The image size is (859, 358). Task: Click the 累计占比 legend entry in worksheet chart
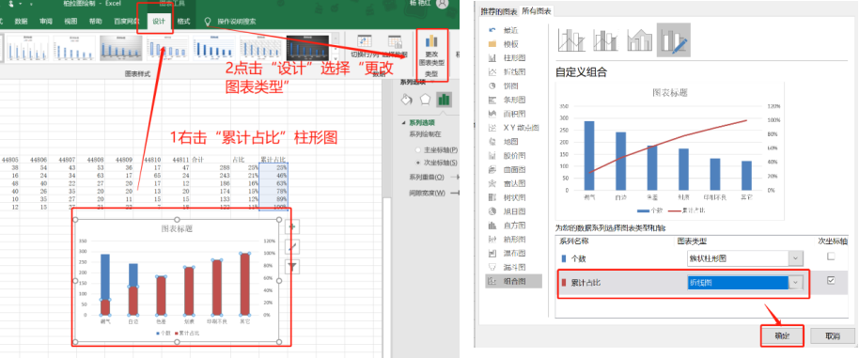[187, 333]
